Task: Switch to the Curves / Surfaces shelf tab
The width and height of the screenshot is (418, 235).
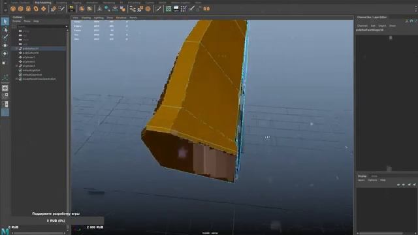Action: (20, 3)
